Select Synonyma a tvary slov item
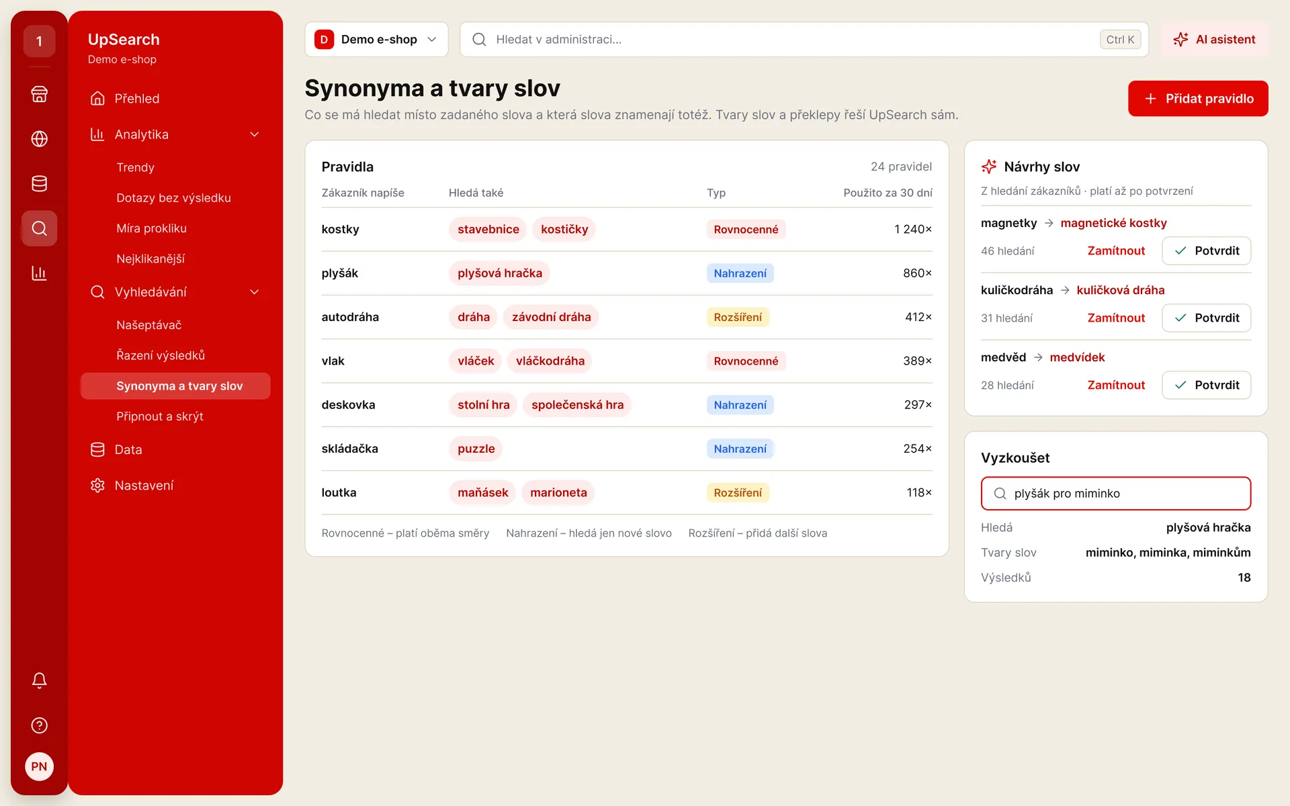Viewport: 1290px width, 806px height. (x=175, y=386)
